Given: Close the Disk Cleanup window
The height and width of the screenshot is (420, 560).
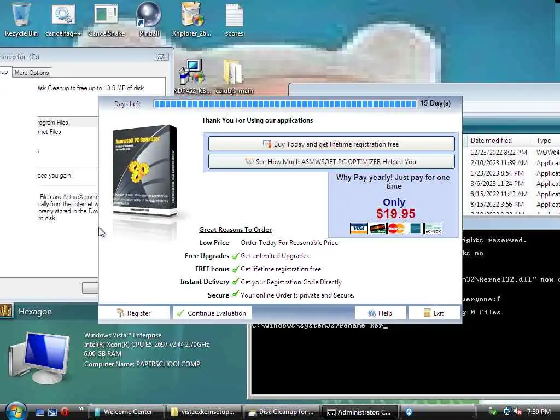Looking at the screenshot, I should (x=161, y=56).
